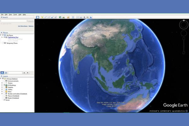Viewport: 189px width, 126px height.
Task: Click the sunlight icon in the toolbar
Action: (x=64, y=17)
